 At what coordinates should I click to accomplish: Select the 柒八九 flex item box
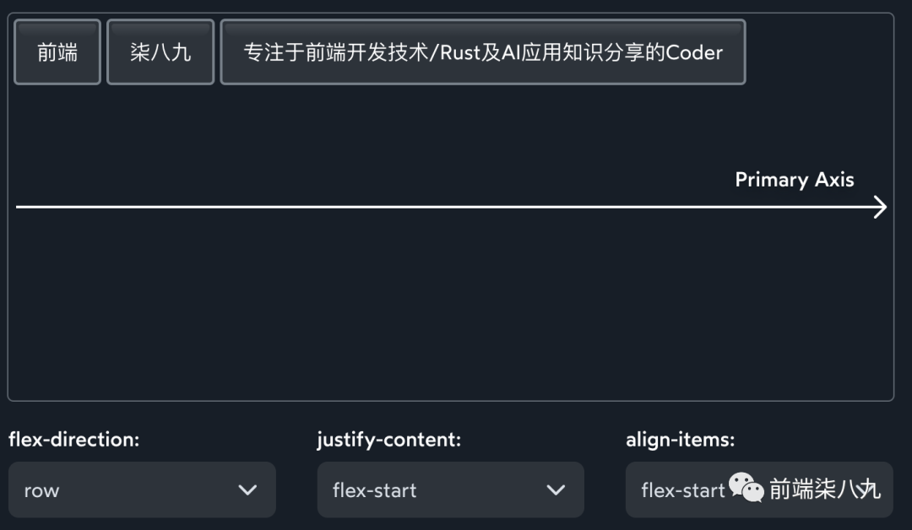pos(160,52)
